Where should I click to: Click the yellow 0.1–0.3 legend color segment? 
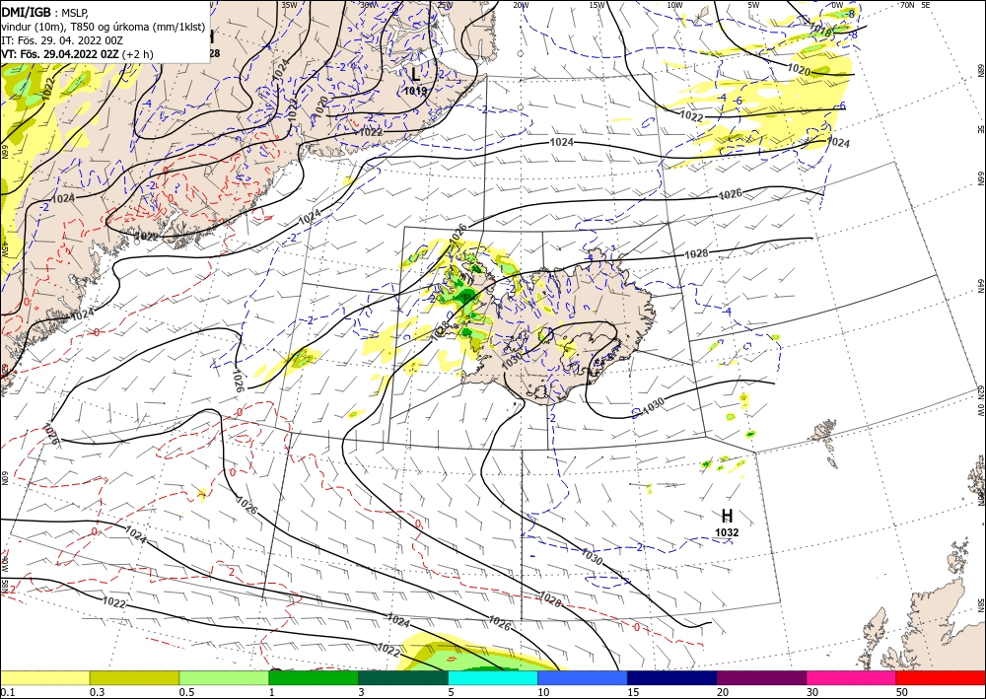click(44, 677)
